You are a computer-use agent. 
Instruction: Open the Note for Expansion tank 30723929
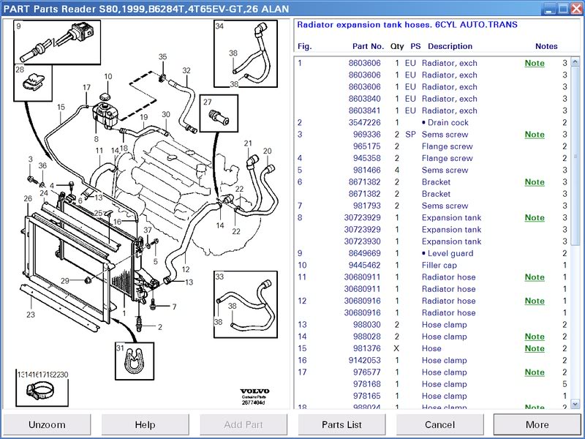click(535, 217)
